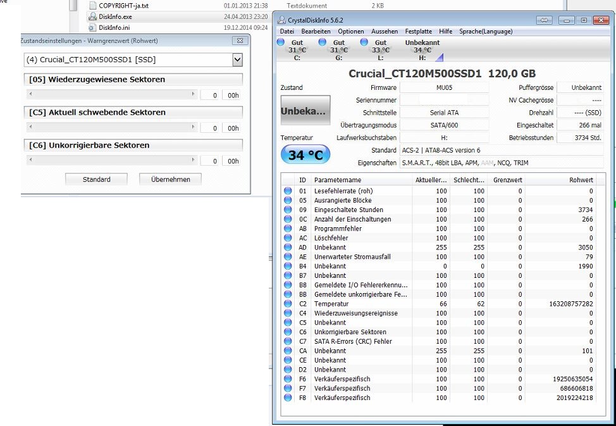Screen dimensions: 616x426
Task: Select drive H: Unbekannt 34 °C
Action: [422, 50]
